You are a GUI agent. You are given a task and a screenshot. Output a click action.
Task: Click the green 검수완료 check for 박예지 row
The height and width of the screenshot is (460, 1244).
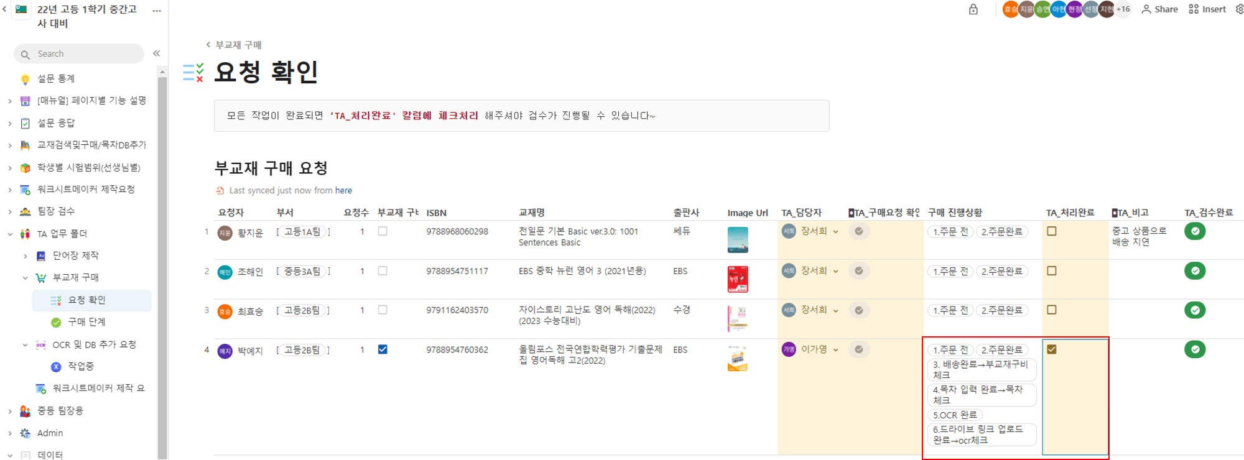tap(1195, 349)
